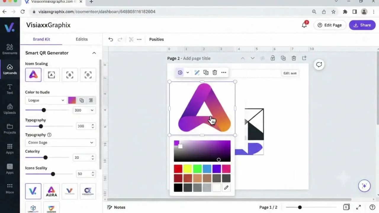Open the help question mark in bottom bar
This screenshot has height=213, width=379.
click(372, 207)
